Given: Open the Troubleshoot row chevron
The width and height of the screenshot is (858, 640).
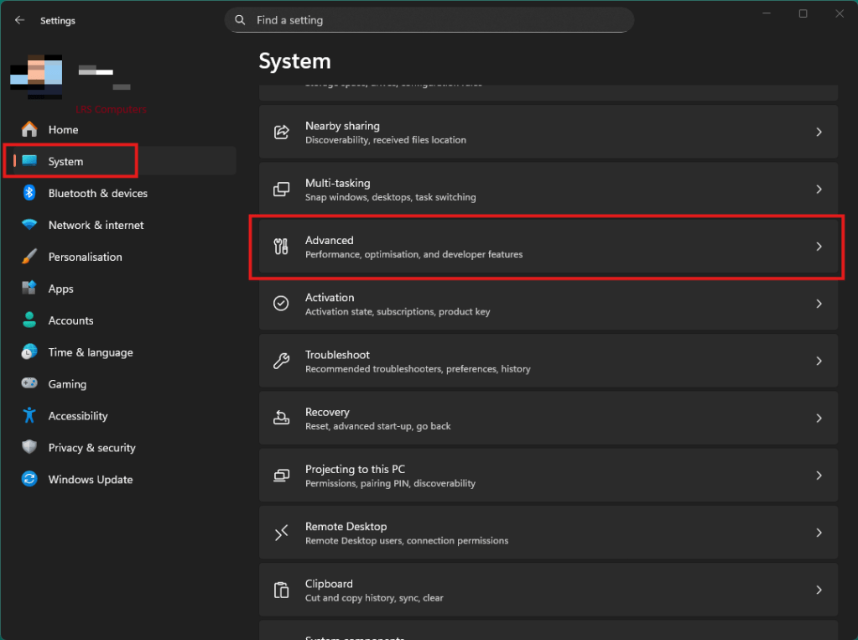Looking at the screenshot, I should coord(819,362).
